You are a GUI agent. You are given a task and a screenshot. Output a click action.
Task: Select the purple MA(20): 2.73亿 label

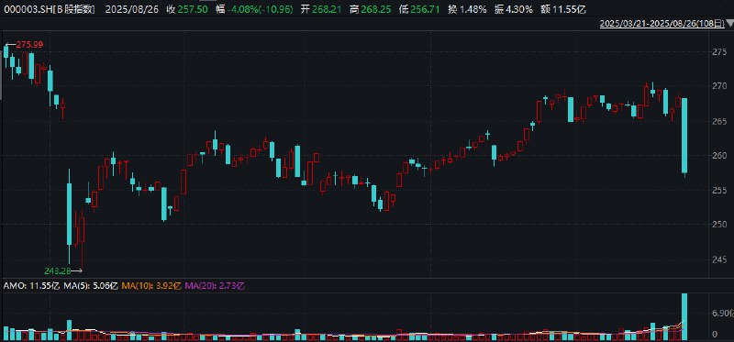click(x=215, y=286)
